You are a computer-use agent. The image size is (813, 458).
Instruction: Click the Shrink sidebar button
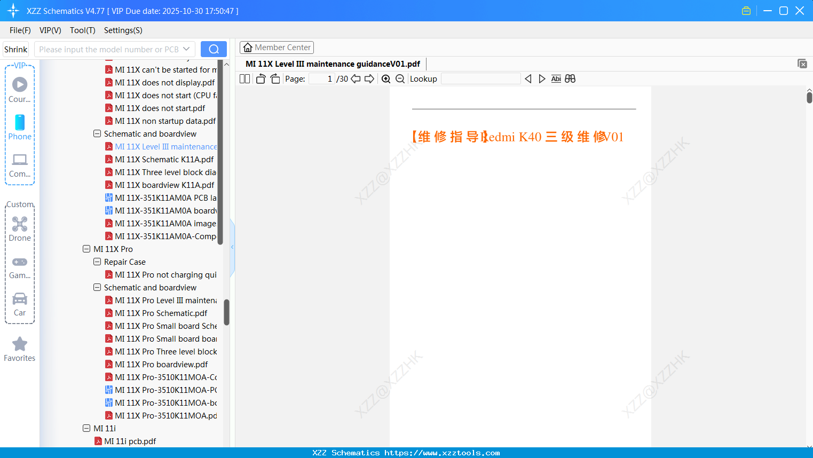coord(15,49)
